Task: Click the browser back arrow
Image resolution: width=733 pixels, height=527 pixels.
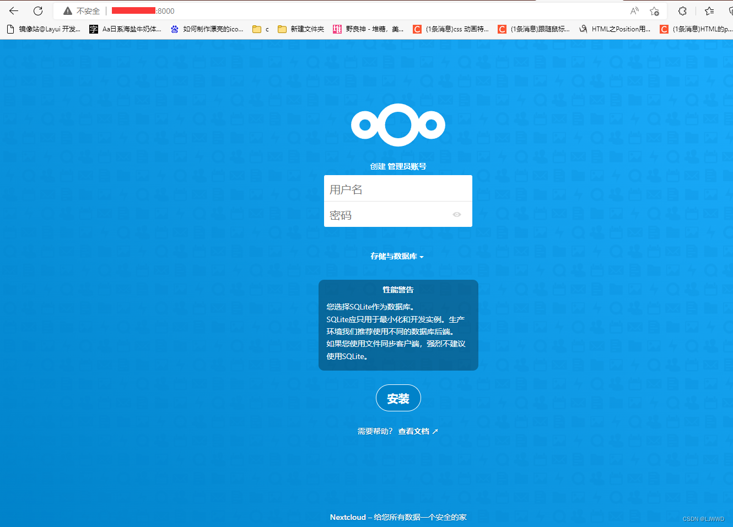Action: click(14, 11)
